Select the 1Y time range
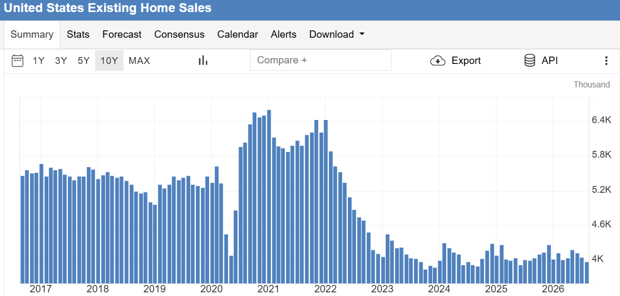The height and width of the screenshot is (296, 620). 38,61
